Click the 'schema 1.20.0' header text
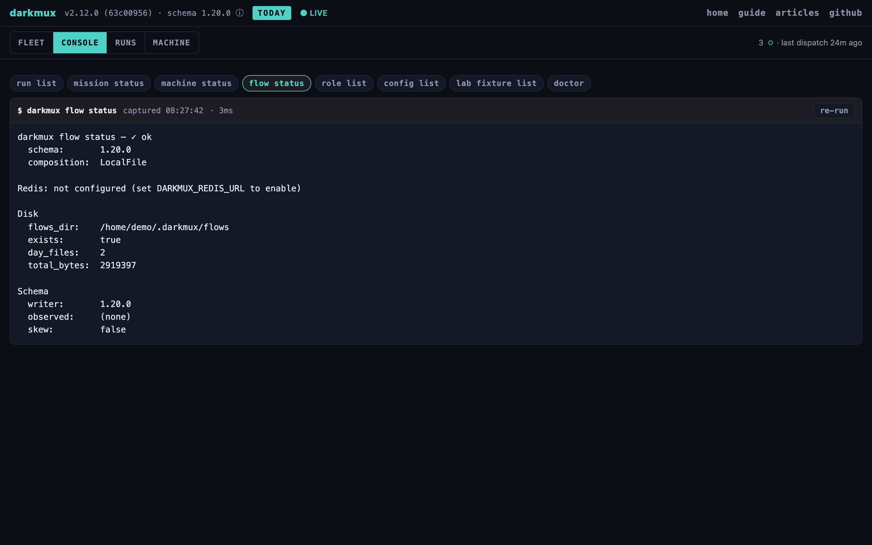The height and width of the screenshot is (545, 872). coord(199,13)
